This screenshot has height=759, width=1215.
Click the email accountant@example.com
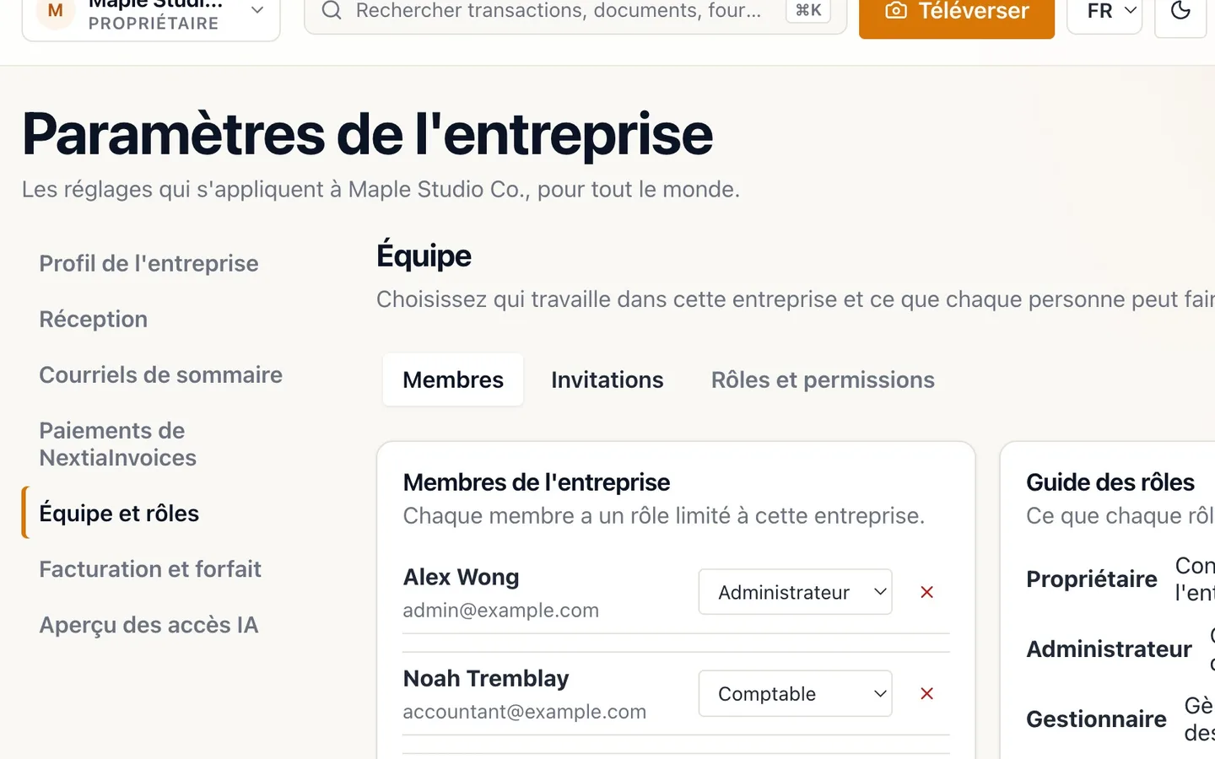525,711
